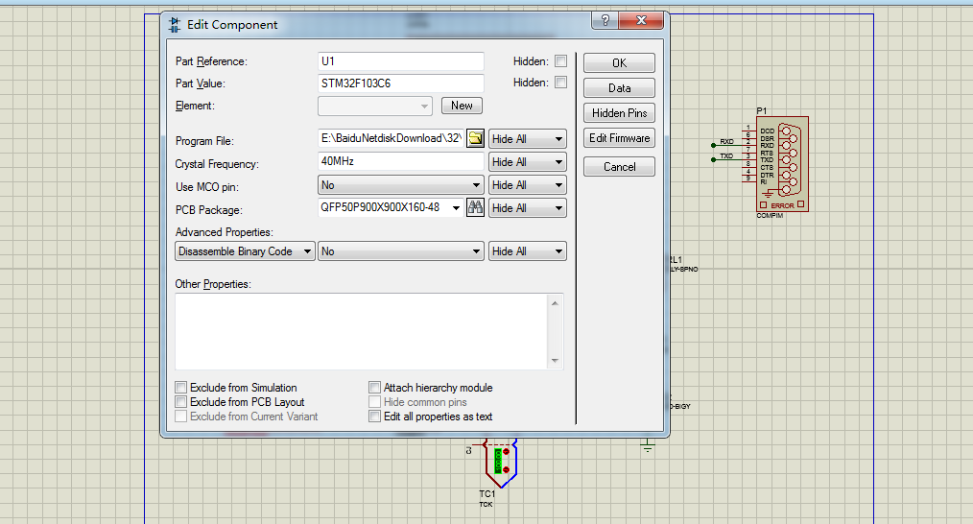Click the Edit Component title bar icon
This screenshot has height=524, width=973.
175,24
